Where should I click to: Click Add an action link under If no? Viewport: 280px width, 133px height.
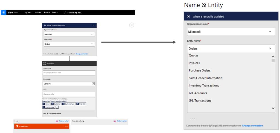[x=122, y=121]
